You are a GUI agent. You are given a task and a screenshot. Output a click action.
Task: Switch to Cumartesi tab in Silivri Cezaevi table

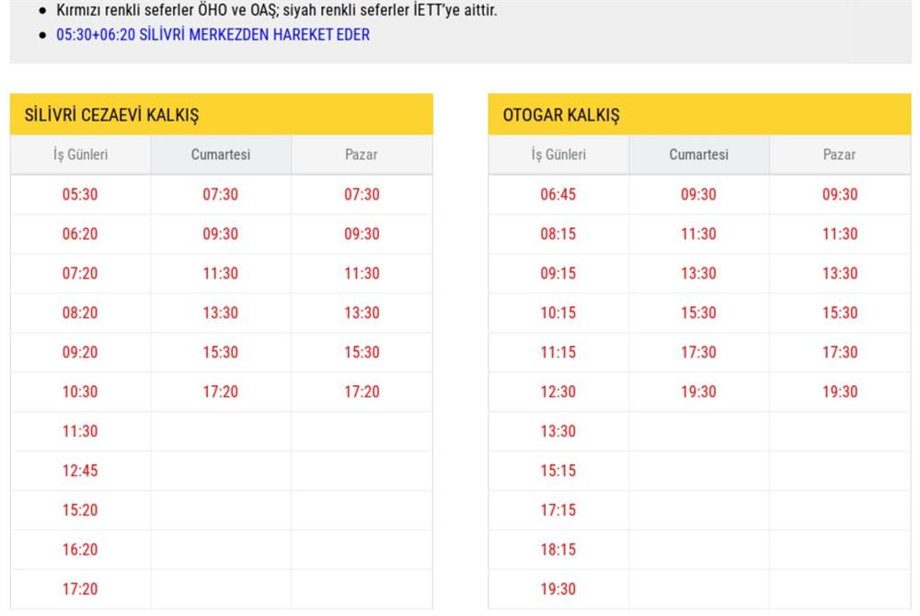click(221, 154)
